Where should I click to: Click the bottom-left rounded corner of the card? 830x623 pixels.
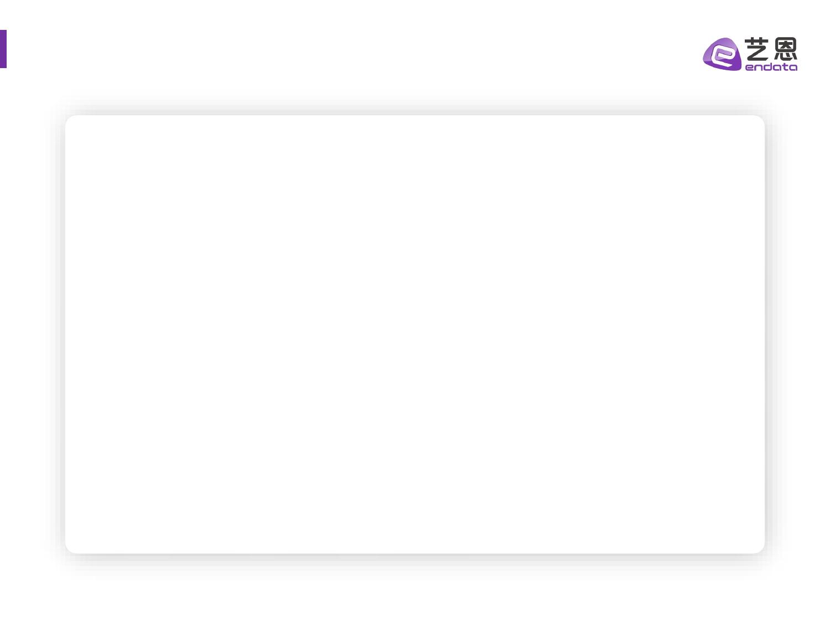pos(70,549)
